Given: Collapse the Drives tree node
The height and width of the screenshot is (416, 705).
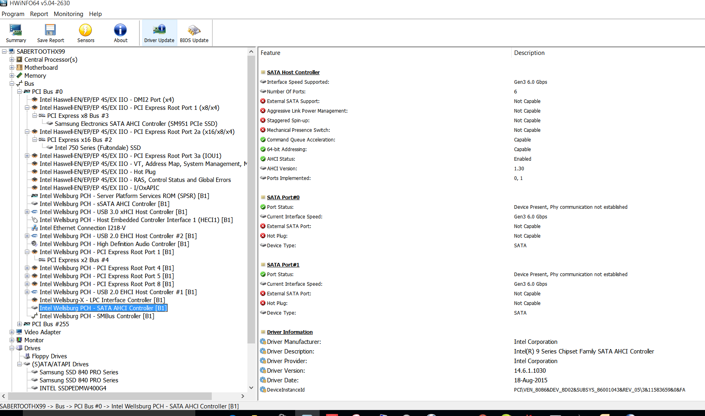Looking at the screenshot, I should (12, 348).
